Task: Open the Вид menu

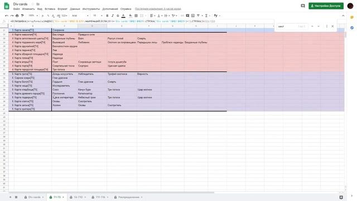Action: click(x=40, y=9)
